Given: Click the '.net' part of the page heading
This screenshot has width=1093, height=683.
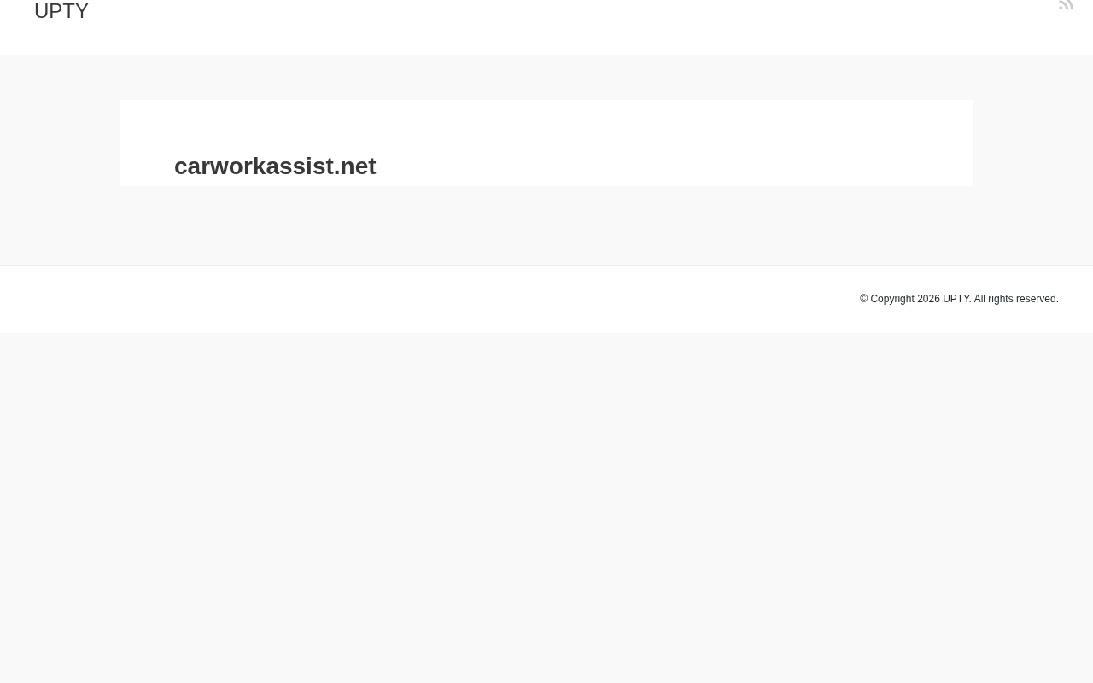Looking at the screenshot, I should 355,166.
